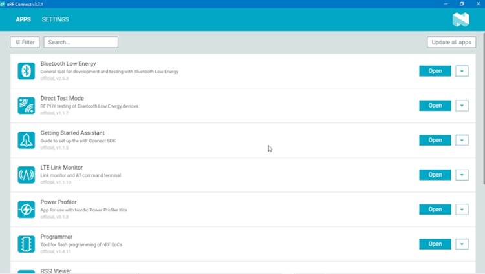The image size is (485, 274).
Task: Click 'official, v1.1.10' version label
Action: click(x=56, y=182)
